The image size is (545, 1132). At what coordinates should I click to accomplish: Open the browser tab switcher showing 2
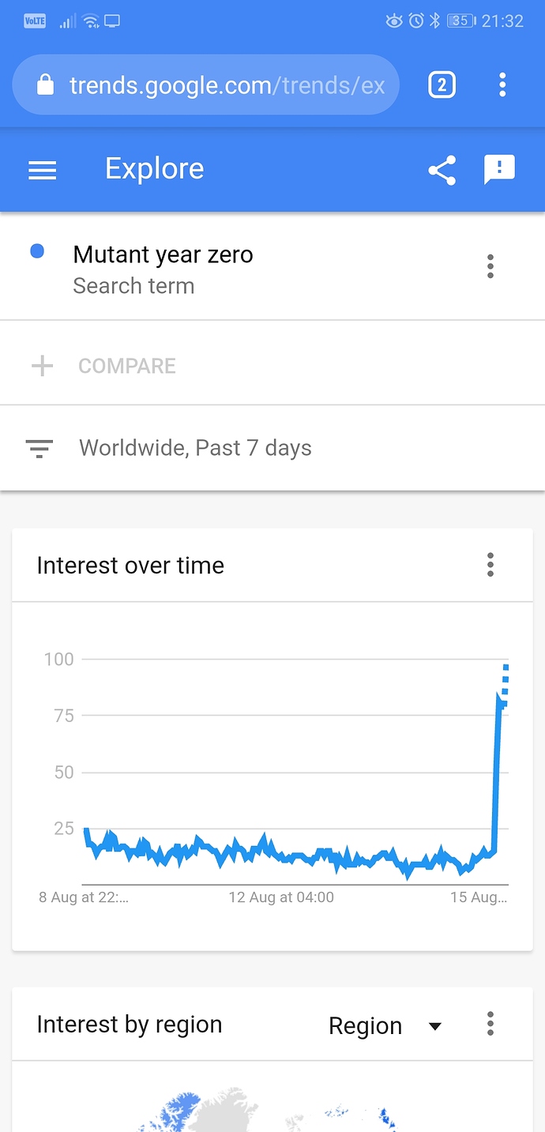tap(442, 85)
